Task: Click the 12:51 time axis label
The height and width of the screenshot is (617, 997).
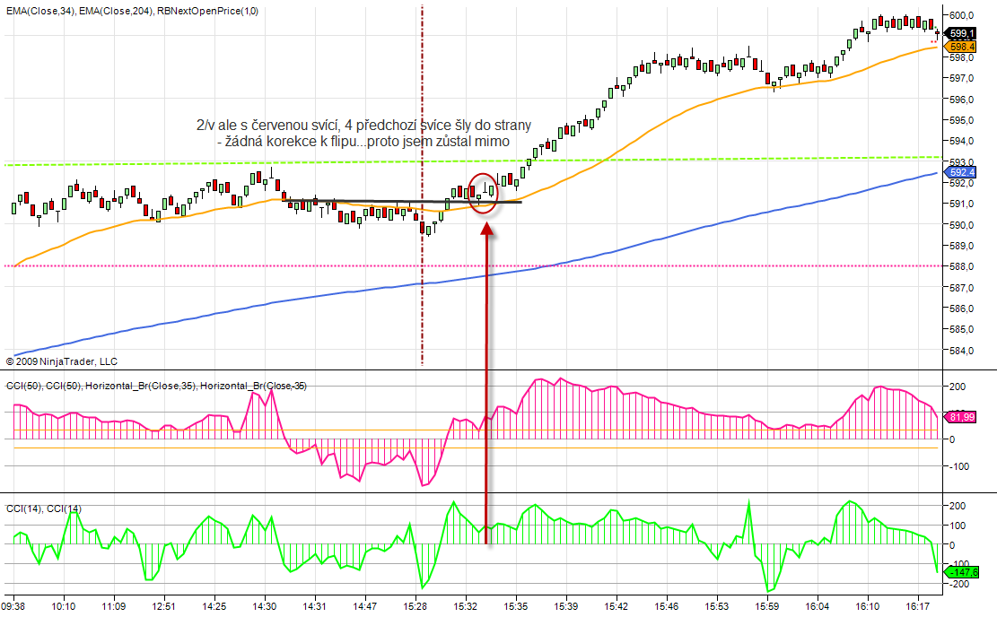Action: (163, 606)
